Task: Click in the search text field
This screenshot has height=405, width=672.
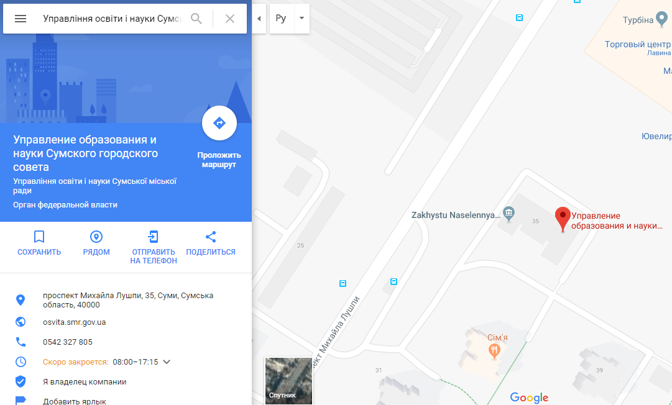Action: click(x=113, y=19)
